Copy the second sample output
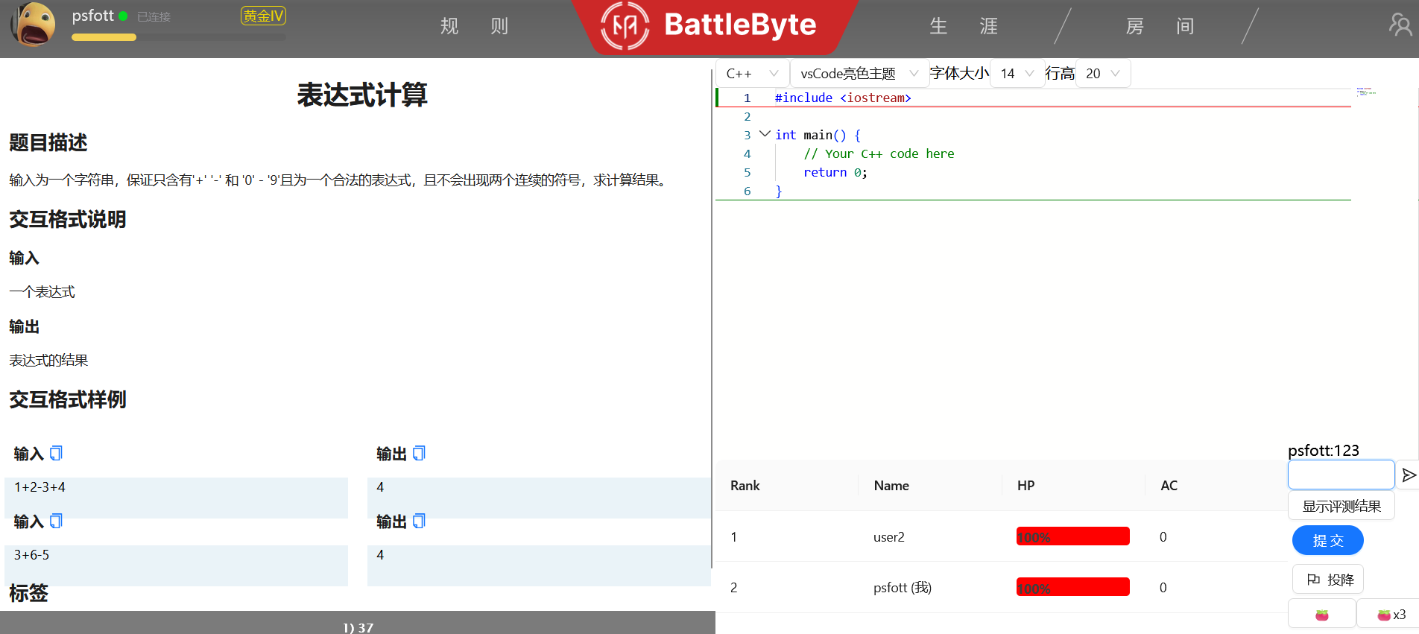1419x634 pixels. tap(419, 521)
